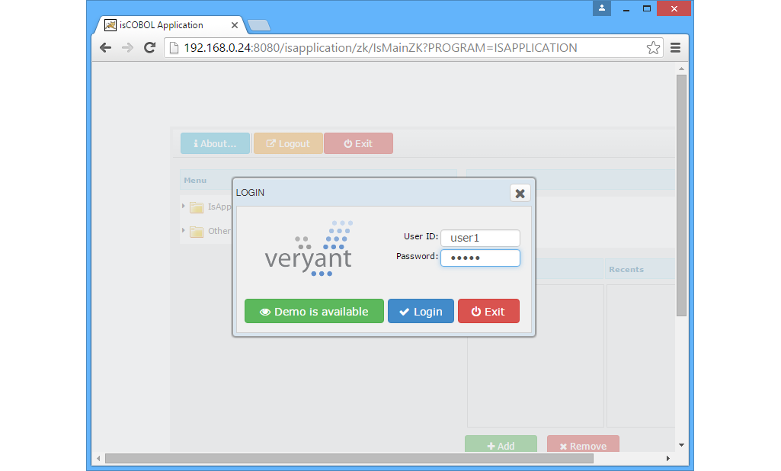781x471 pixels.
Task: Bookmark page using the star icon
Action: pos(653,47)
